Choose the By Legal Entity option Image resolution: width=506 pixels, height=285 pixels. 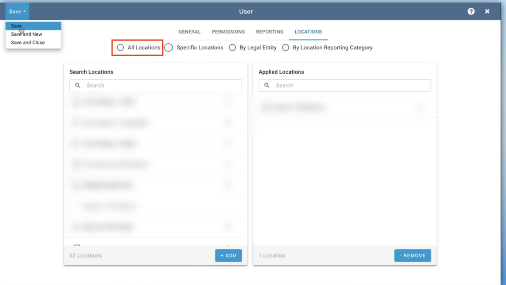pos(232,47)
